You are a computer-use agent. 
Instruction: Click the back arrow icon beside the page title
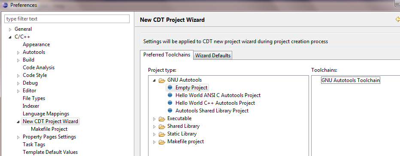pyautogui.click(x=397, y=19)
